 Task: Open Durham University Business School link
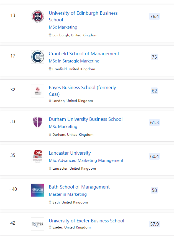pos(86,119)
